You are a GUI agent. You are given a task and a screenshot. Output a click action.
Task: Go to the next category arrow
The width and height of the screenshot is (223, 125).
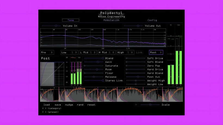45,108
